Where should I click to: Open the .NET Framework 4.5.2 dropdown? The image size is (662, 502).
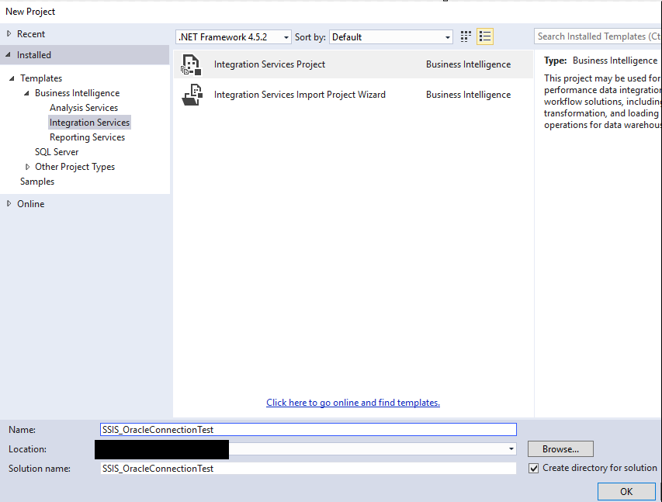(285, 36)
